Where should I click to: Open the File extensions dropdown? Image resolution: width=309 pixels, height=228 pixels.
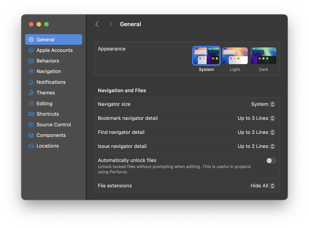(272, 186)
